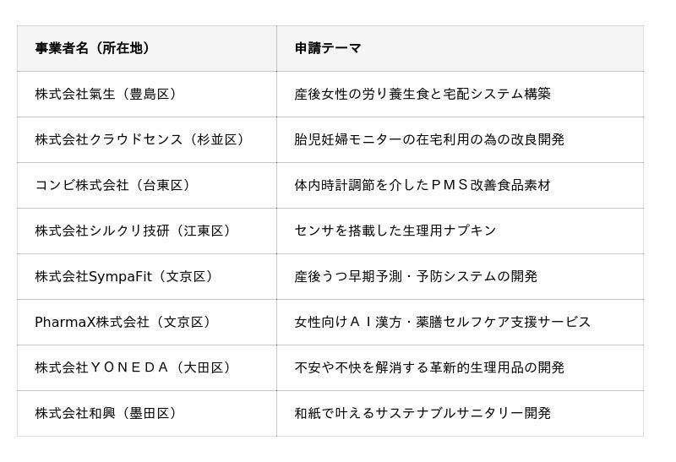Click 株式会社クラウドセンス（杉並区） entry
Screen dimensions: 676x462
pos(141,139)
